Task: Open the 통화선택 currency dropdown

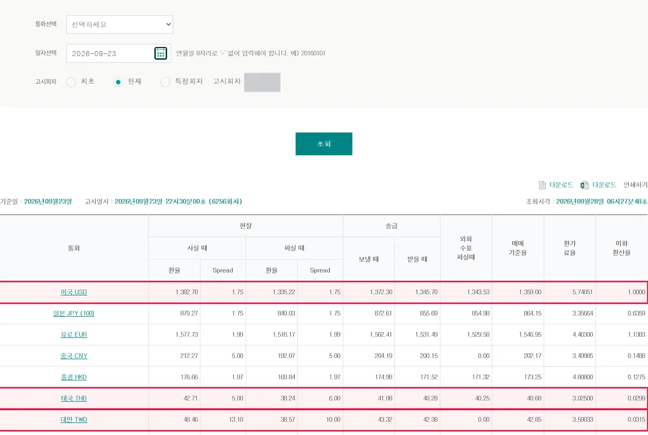Action: (119, 24)
